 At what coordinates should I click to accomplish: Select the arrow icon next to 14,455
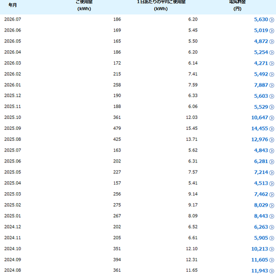coord(272,129)
